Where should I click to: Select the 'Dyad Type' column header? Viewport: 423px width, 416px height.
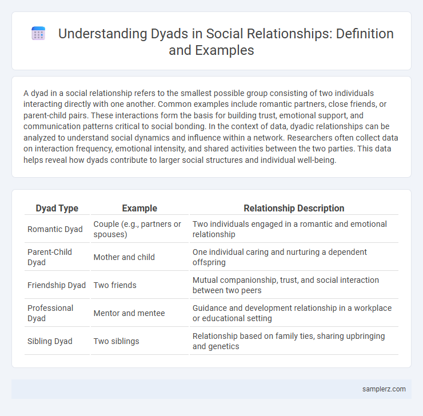(57, 208)
